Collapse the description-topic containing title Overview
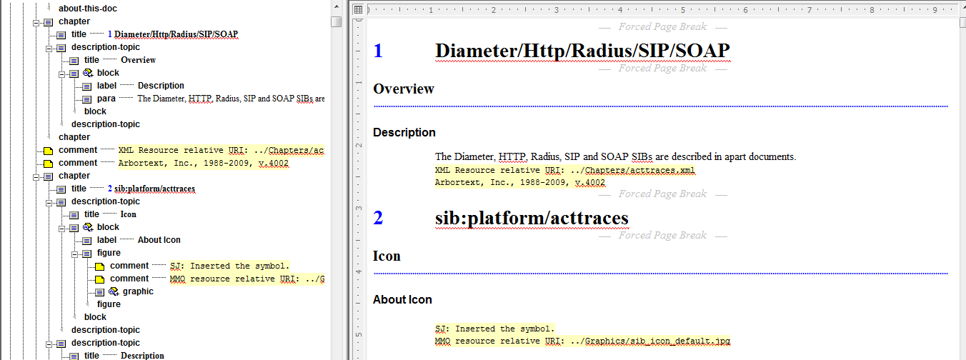This screenshot has width=966, height=360. pyautogui.click(x=49, y=47)
